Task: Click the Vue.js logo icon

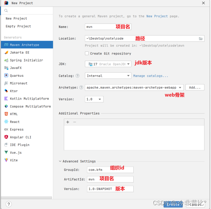Action: [x=6, y=152]
